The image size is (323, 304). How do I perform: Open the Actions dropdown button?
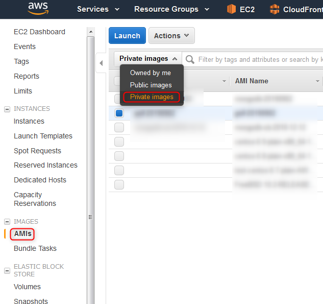point(171,36)
